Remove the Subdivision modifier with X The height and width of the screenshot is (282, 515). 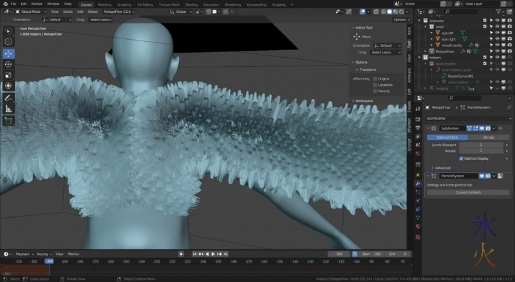click(x=500, y=128)
